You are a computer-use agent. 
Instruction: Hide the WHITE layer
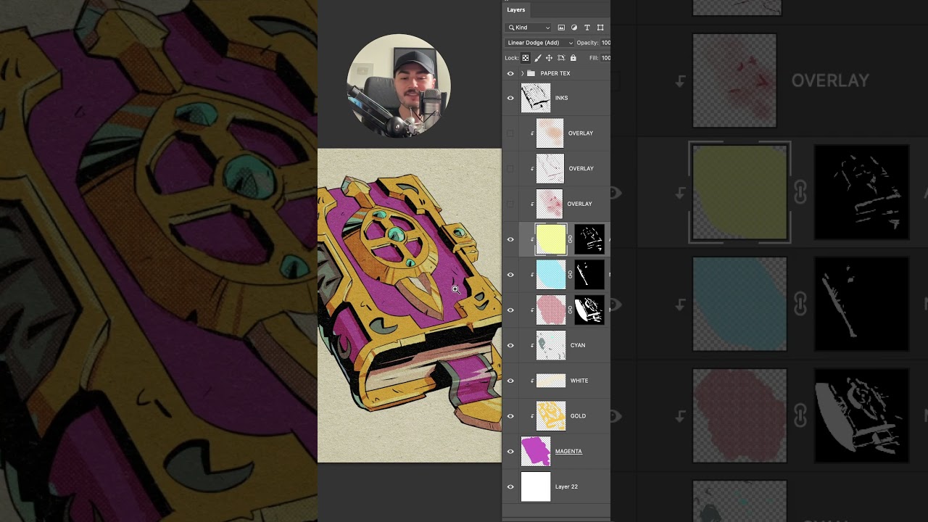510,381
